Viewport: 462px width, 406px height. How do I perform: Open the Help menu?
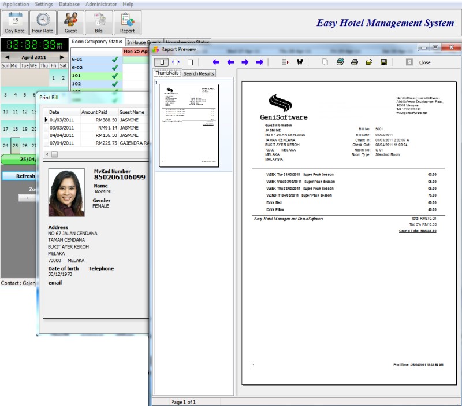[128, 4]
